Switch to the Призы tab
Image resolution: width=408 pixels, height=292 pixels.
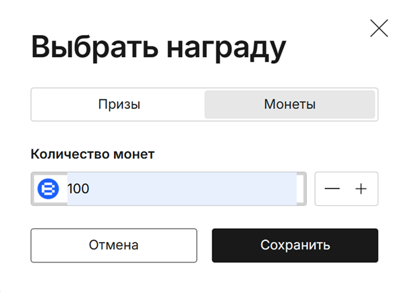119,105
